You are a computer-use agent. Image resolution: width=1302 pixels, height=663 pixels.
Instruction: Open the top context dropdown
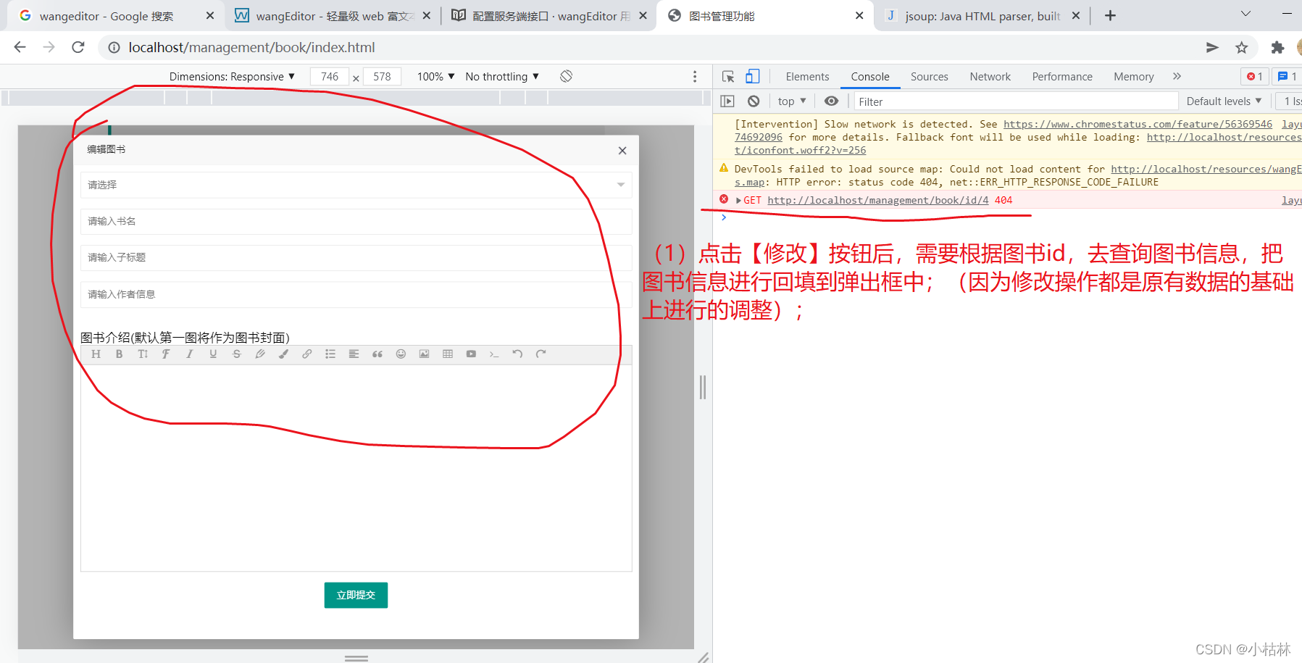(x=792, y=101)
